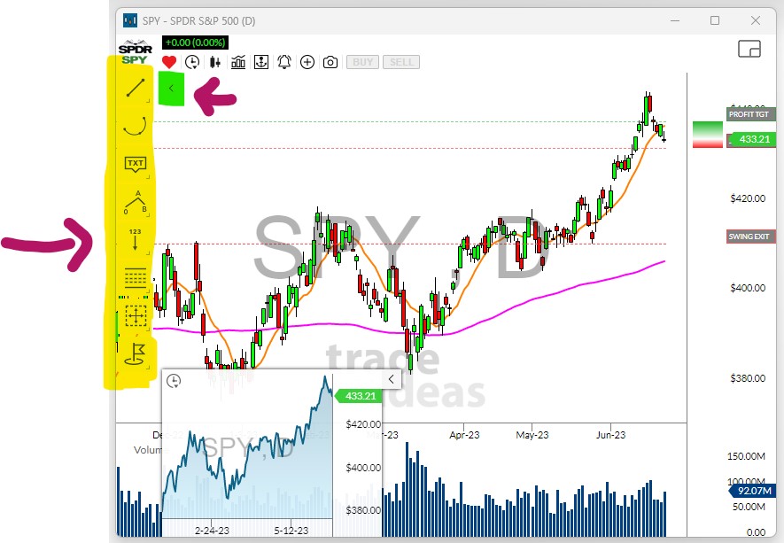Click the $420.00 price axis label
Image resolution: width=784 pixels, height=543 pixels.
(x=748, y=198)
